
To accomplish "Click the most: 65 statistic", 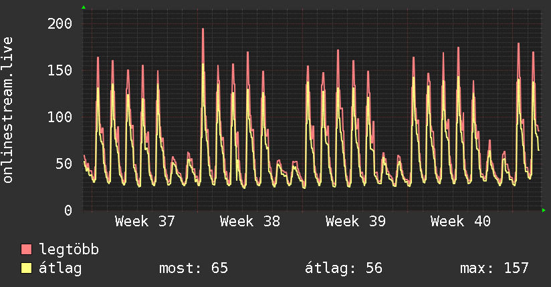I will point(194,268).
